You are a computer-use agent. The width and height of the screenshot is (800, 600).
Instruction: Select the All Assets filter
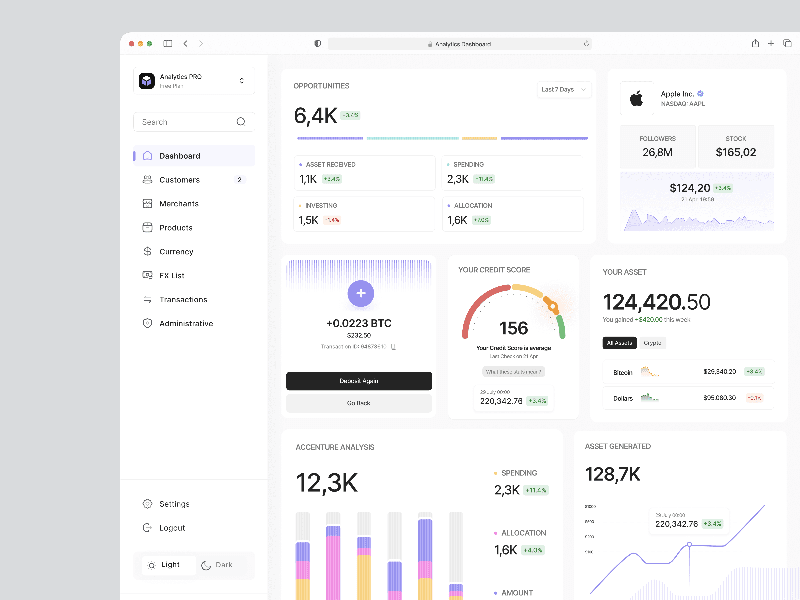(619, 343)
